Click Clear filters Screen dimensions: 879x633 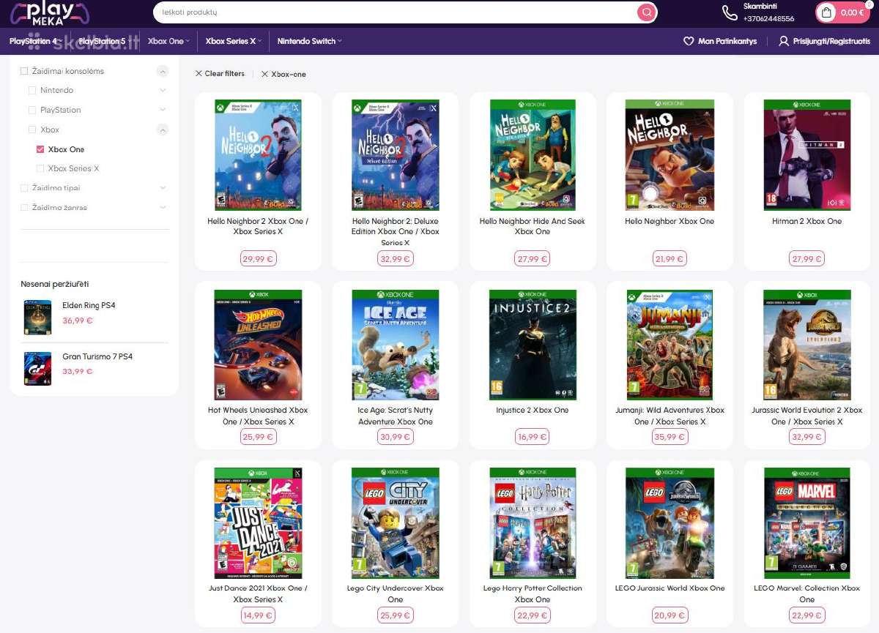tap(220, 74)
